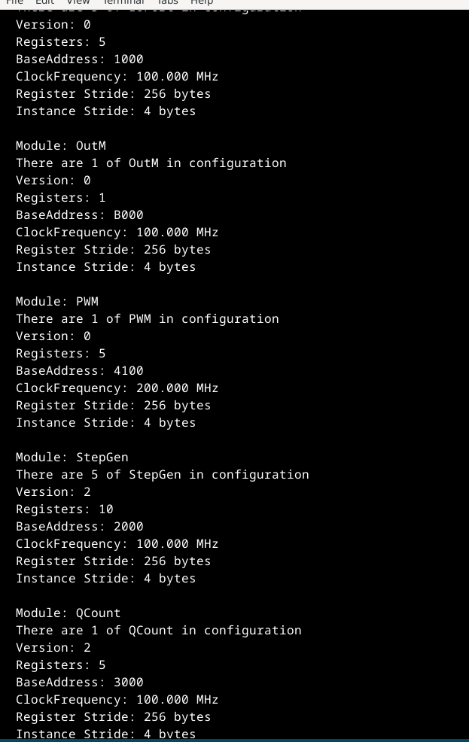The image size is (469, 742).
Task: Click the 'Registers: 10' line
Action: tap(65, 509)
